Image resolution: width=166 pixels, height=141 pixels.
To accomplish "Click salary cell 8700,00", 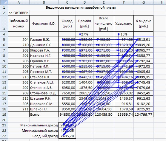I will [x=67, y=98].
